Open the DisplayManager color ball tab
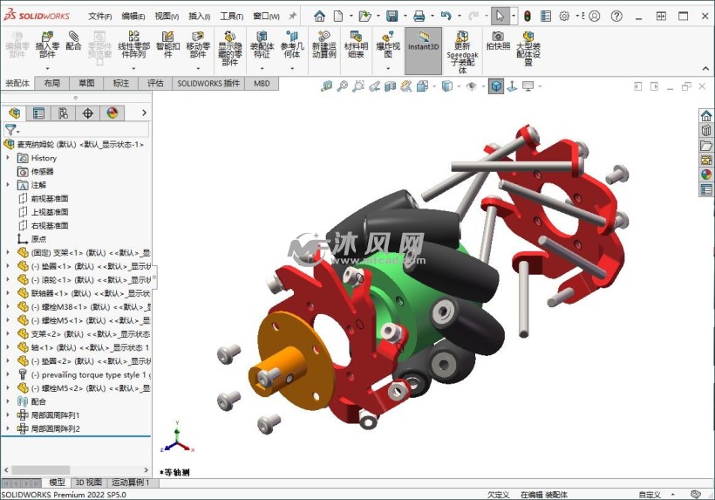Screen dimensions: 715x500 point(112,113)
